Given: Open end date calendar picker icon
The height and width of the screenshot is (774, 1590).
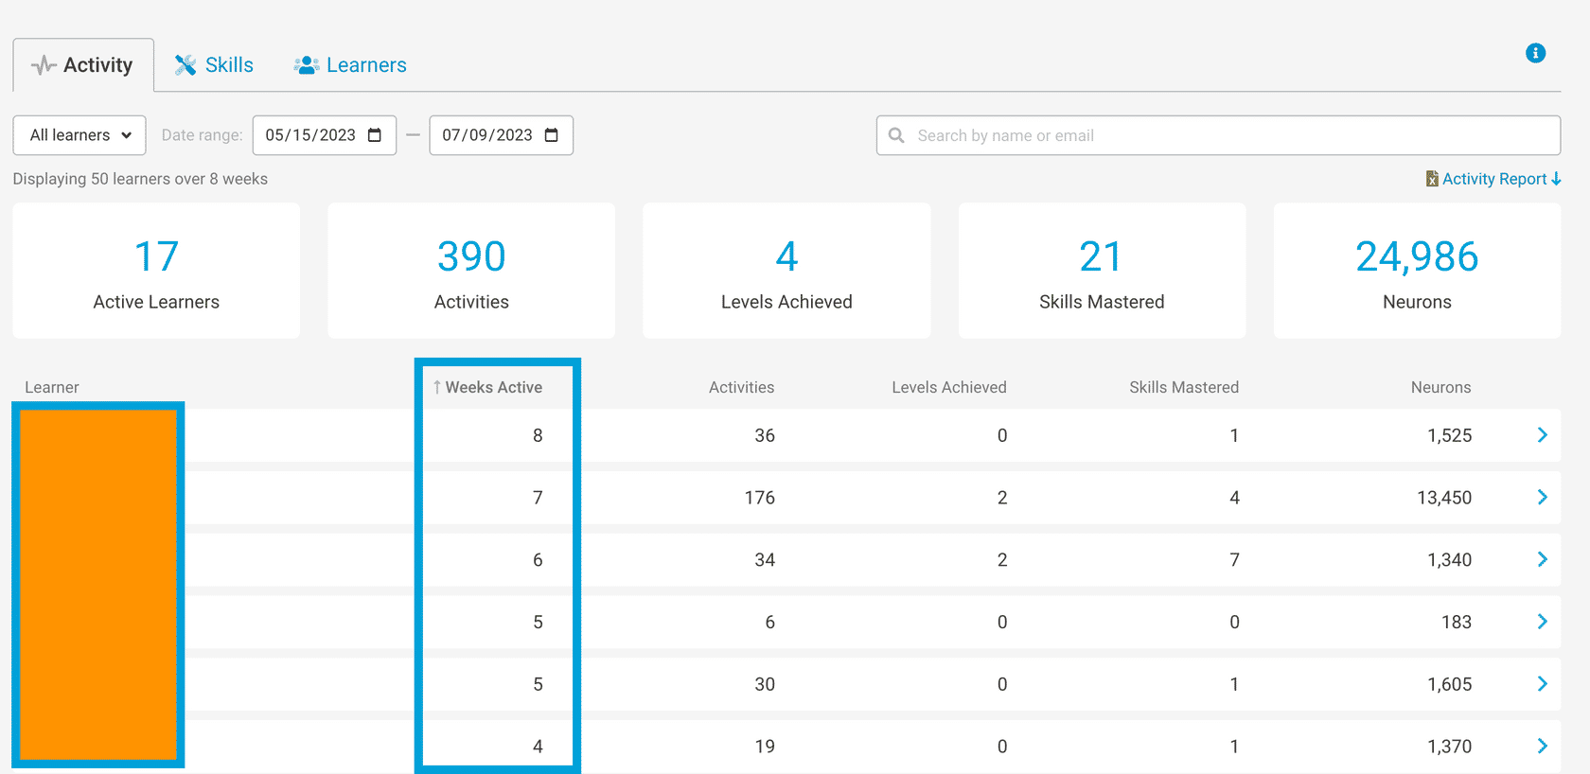Looking at the screenshot, I should 552,135.
